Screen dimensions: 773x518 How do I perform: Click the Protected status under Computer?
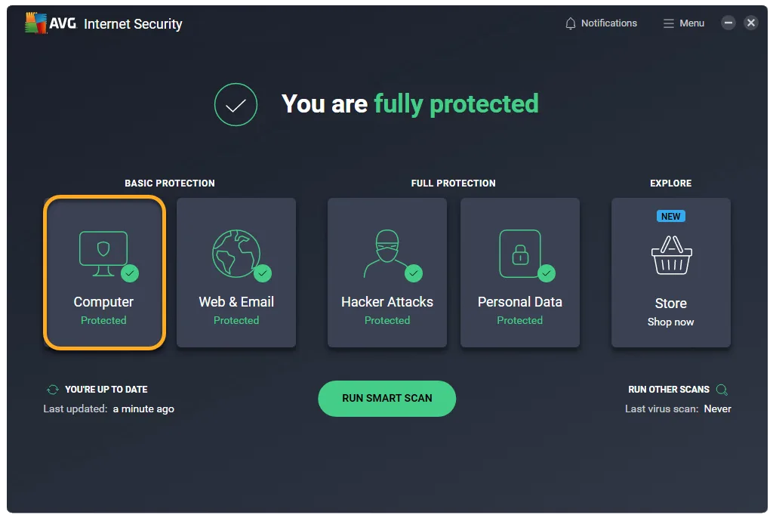(103, 321)
